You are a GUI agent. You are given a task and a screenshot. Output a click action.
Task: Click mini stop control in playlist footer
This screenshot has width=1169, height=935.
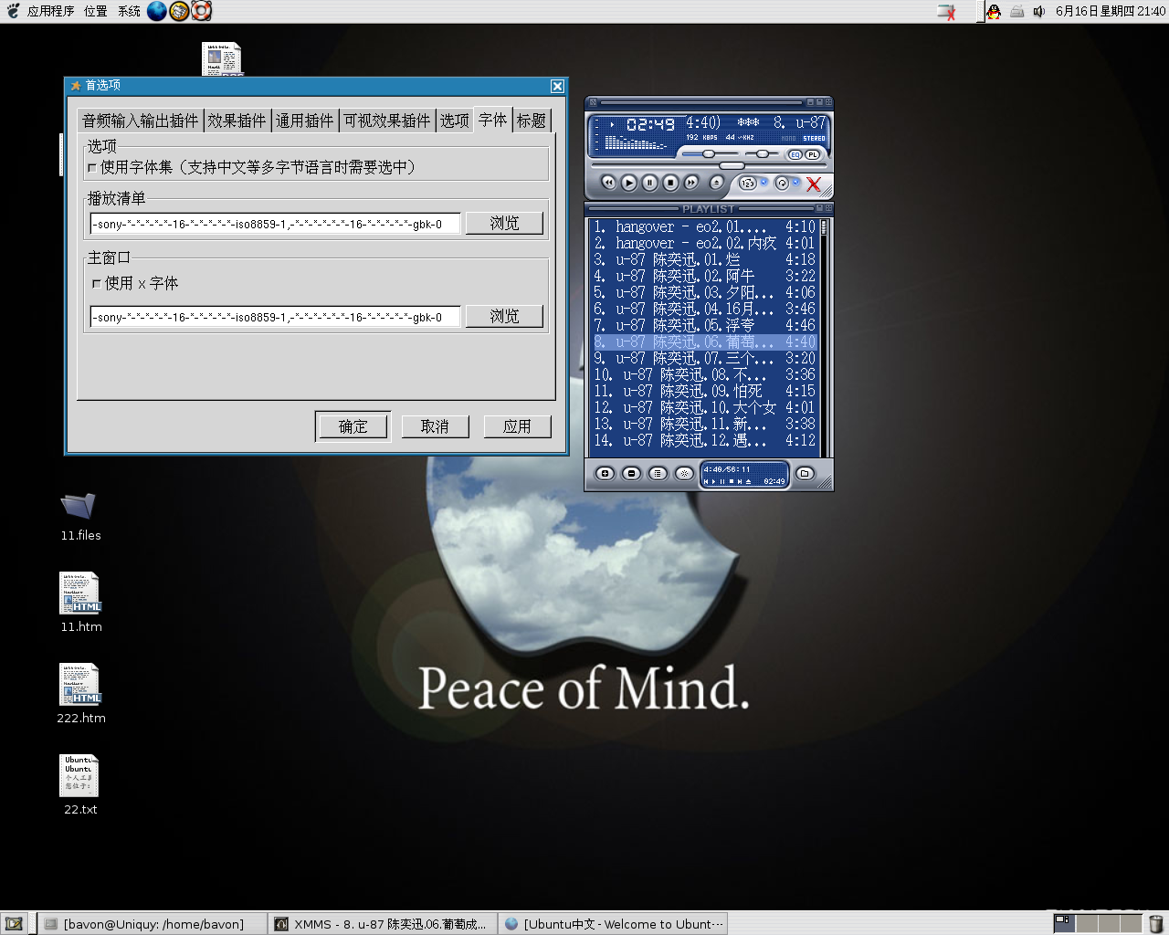pyautogui.click(x=731, y=481)
